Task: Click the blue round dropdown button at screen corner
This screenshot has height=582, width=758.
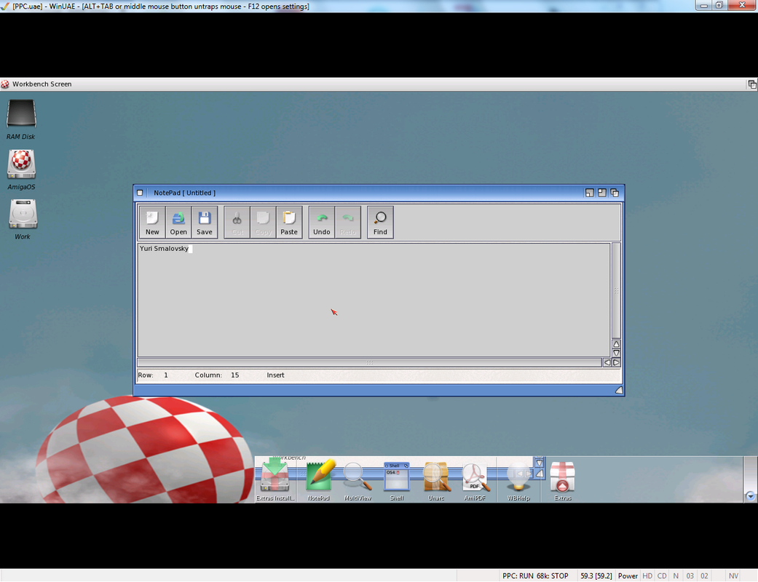Action: (x=750, y=496)
